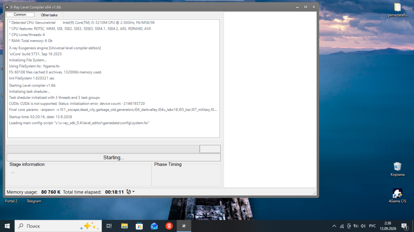Open the notification center icon
The image size is (414, 232).
[404, 226]
